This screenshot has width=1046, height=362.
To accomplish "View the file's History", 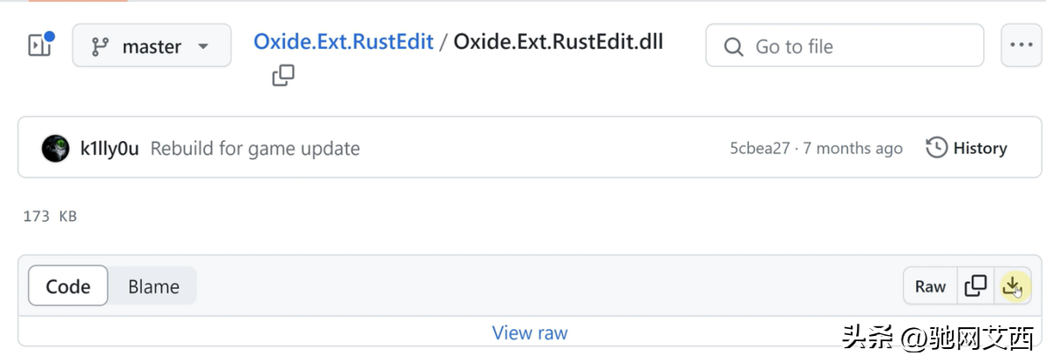I will 966,149.
